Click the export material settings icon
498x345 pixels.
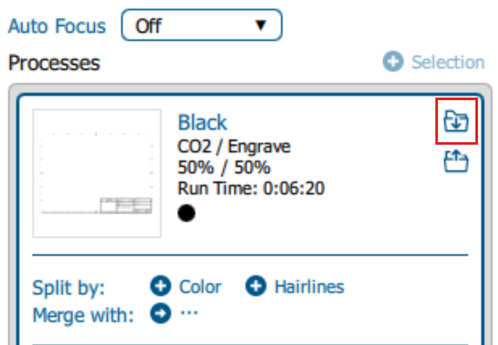[x=456, y=162]
